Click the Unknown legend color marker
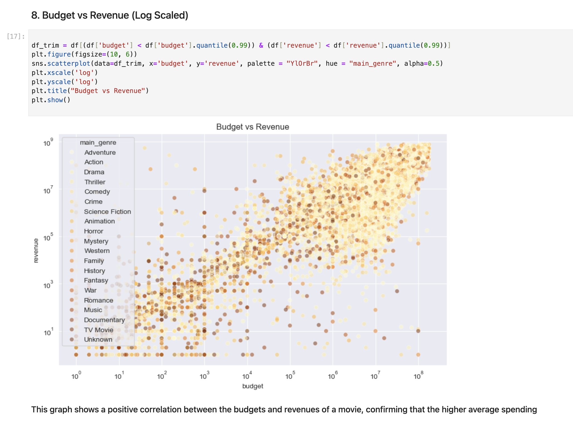Image resolution: width=573 pixels, height=421 pixels. 72,339
